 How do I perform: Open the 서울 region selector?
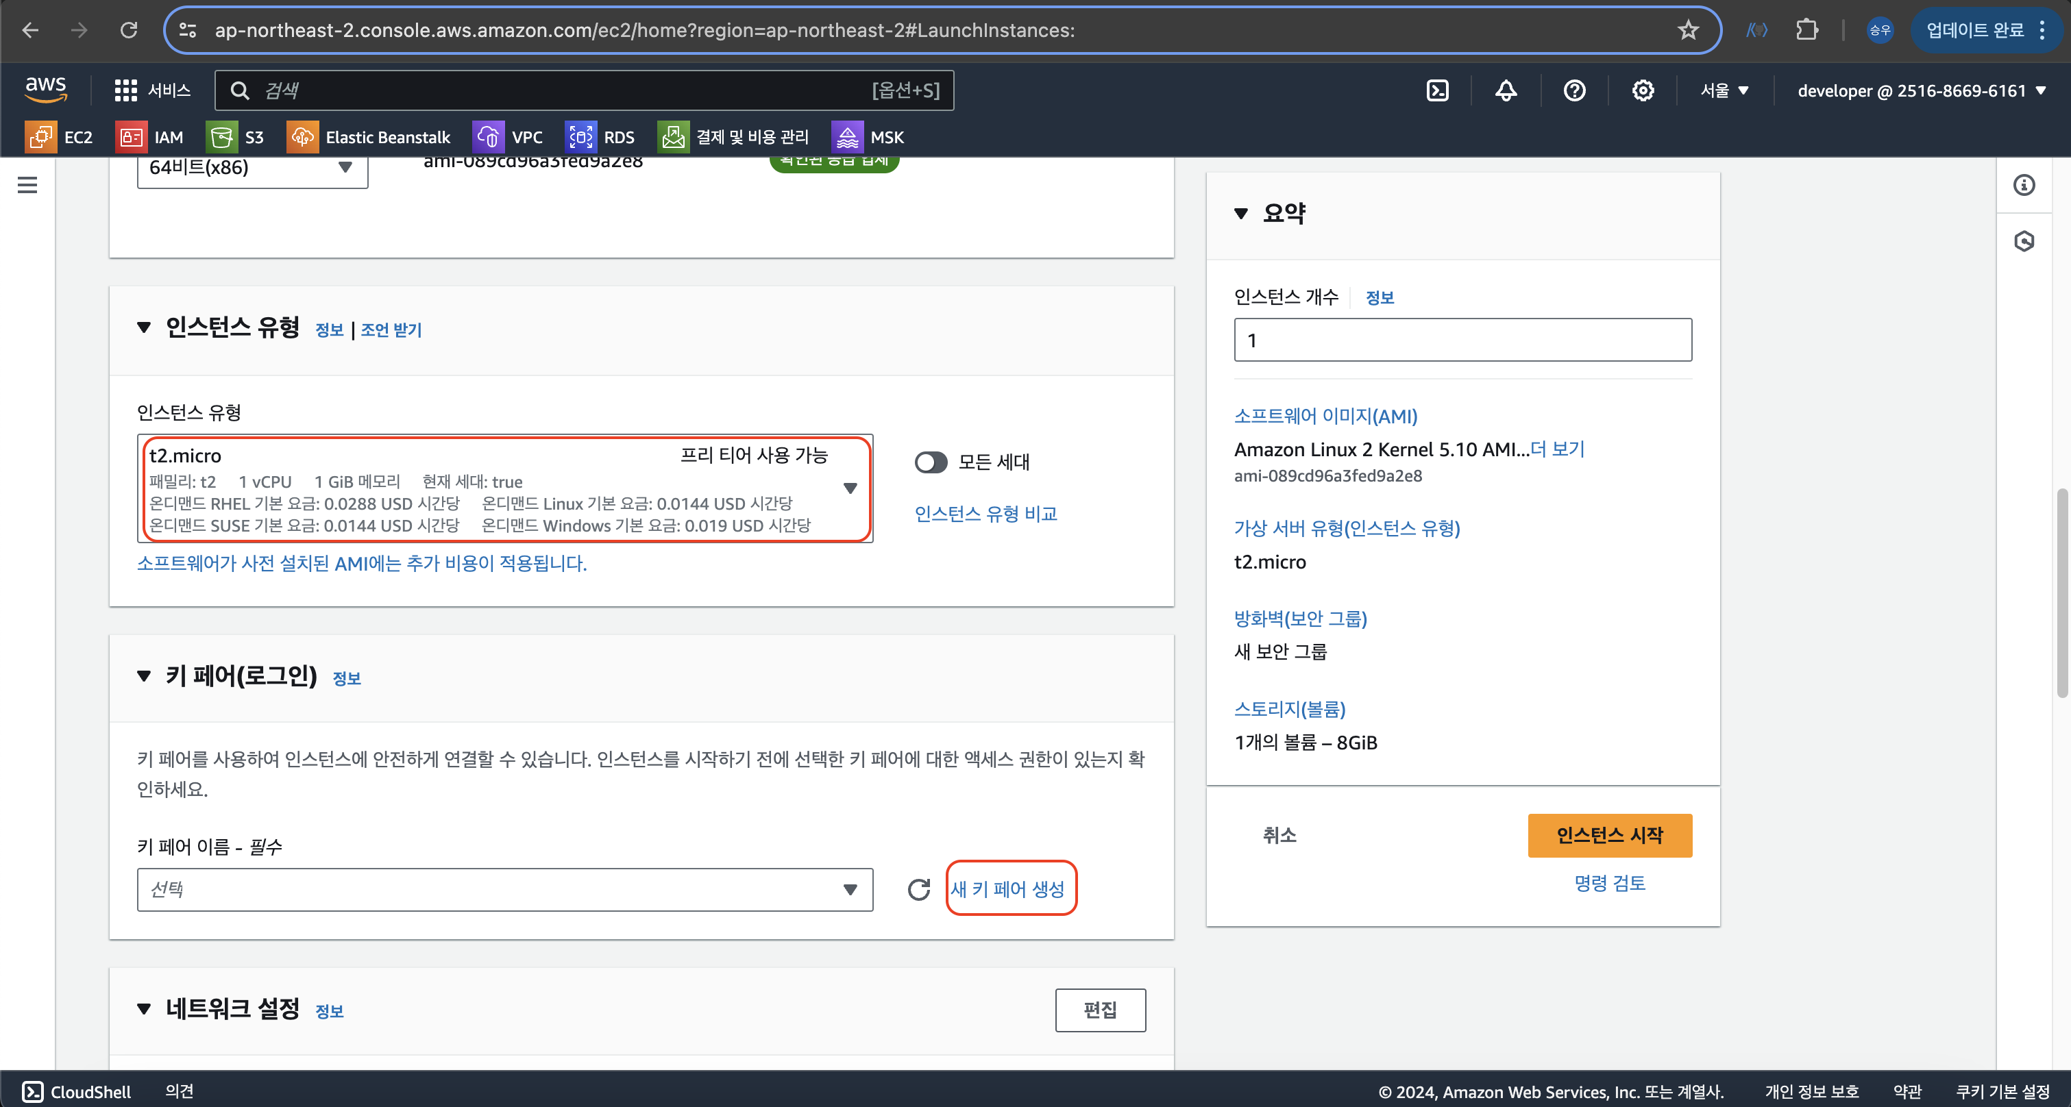pos(1724,91)
